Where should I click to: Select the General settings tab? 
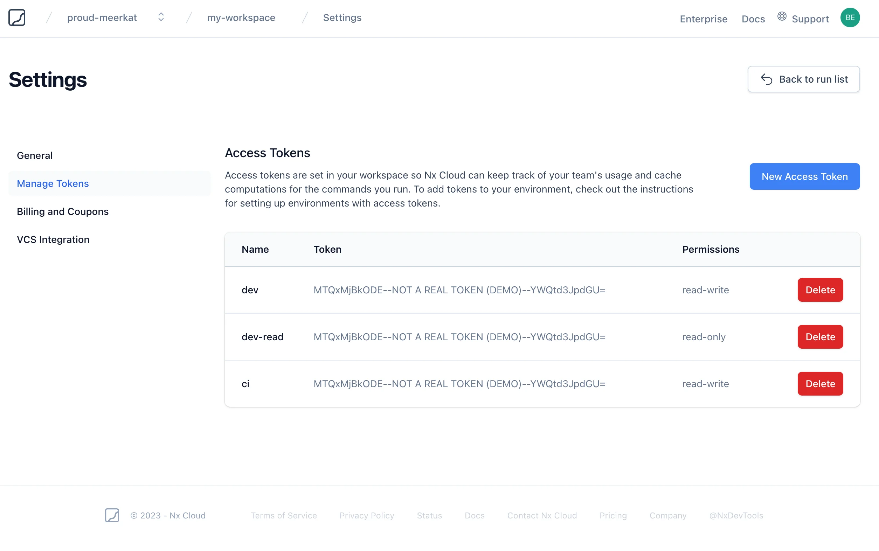coord(35,155)
